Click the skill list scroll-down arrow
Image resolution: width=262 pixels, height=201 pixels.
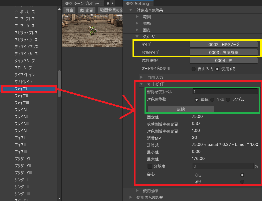(59, 198)
